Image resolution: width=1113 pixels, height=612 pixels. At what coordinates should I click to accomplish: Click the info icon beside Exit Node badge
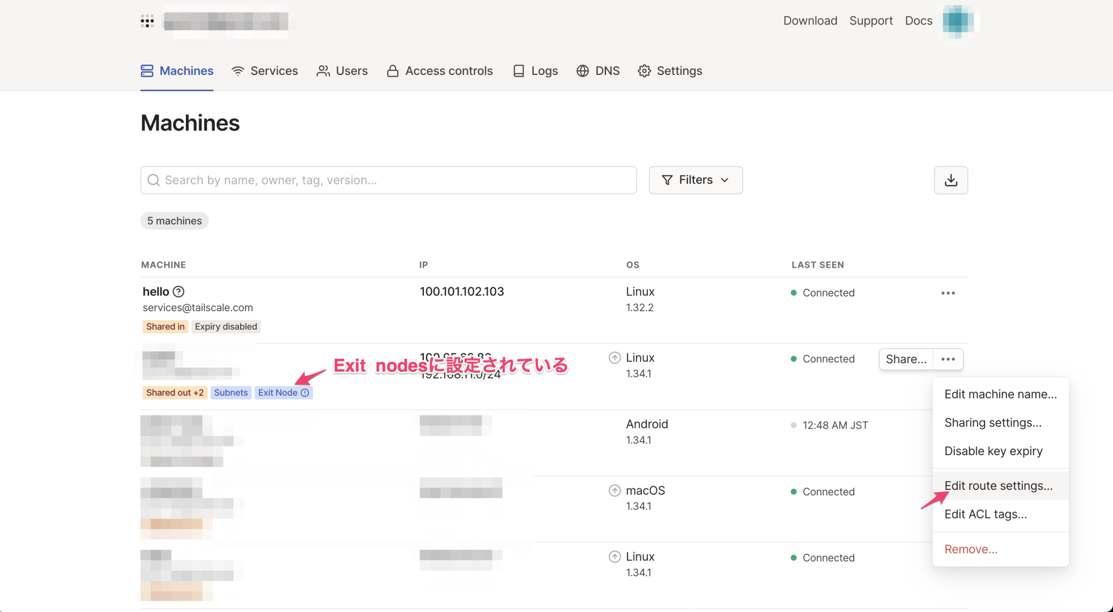point(304,393)
